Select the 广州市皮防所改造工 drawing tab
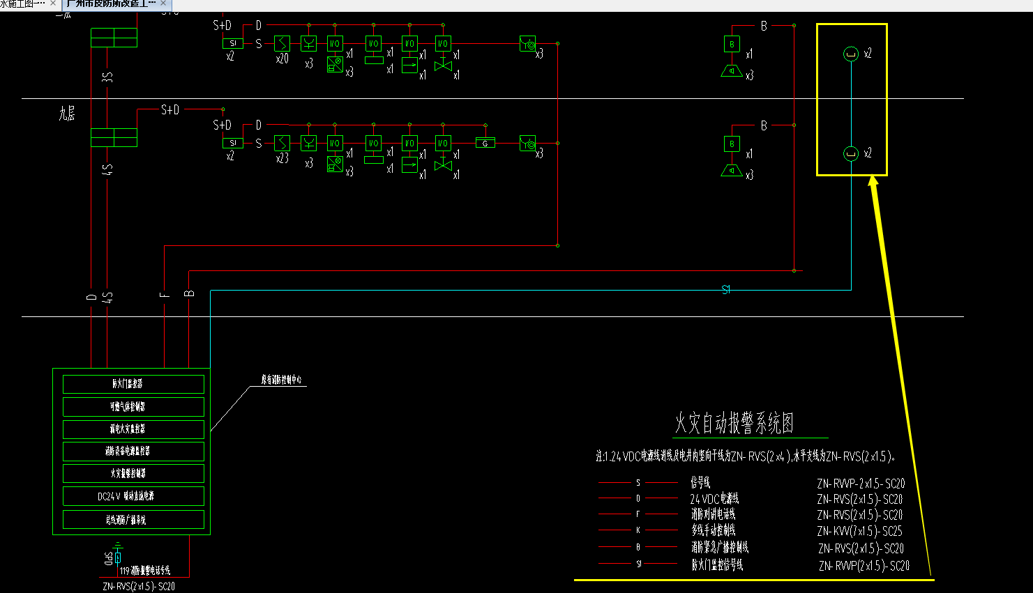This screenshot has width=1033, height=593. pos(112,4)
